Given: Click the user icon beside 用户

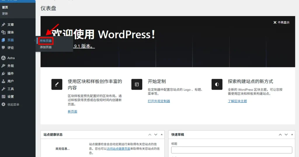Looking at the screenshot, I should tap(4, 81).
